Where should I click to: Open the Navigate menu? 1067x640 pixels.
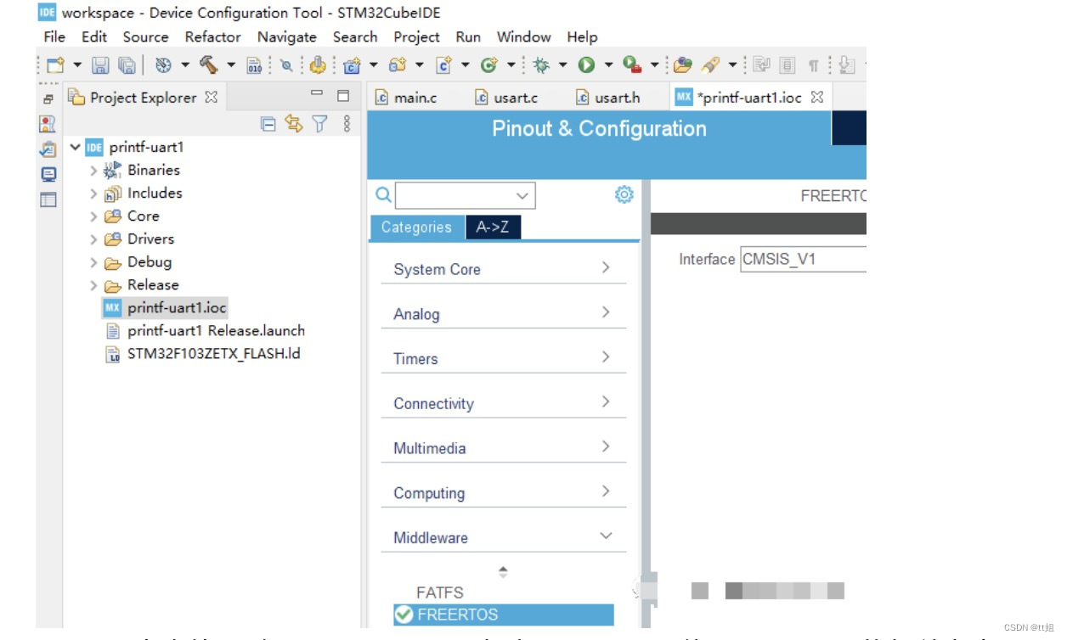pyautogui.click(x=286, y=36)
